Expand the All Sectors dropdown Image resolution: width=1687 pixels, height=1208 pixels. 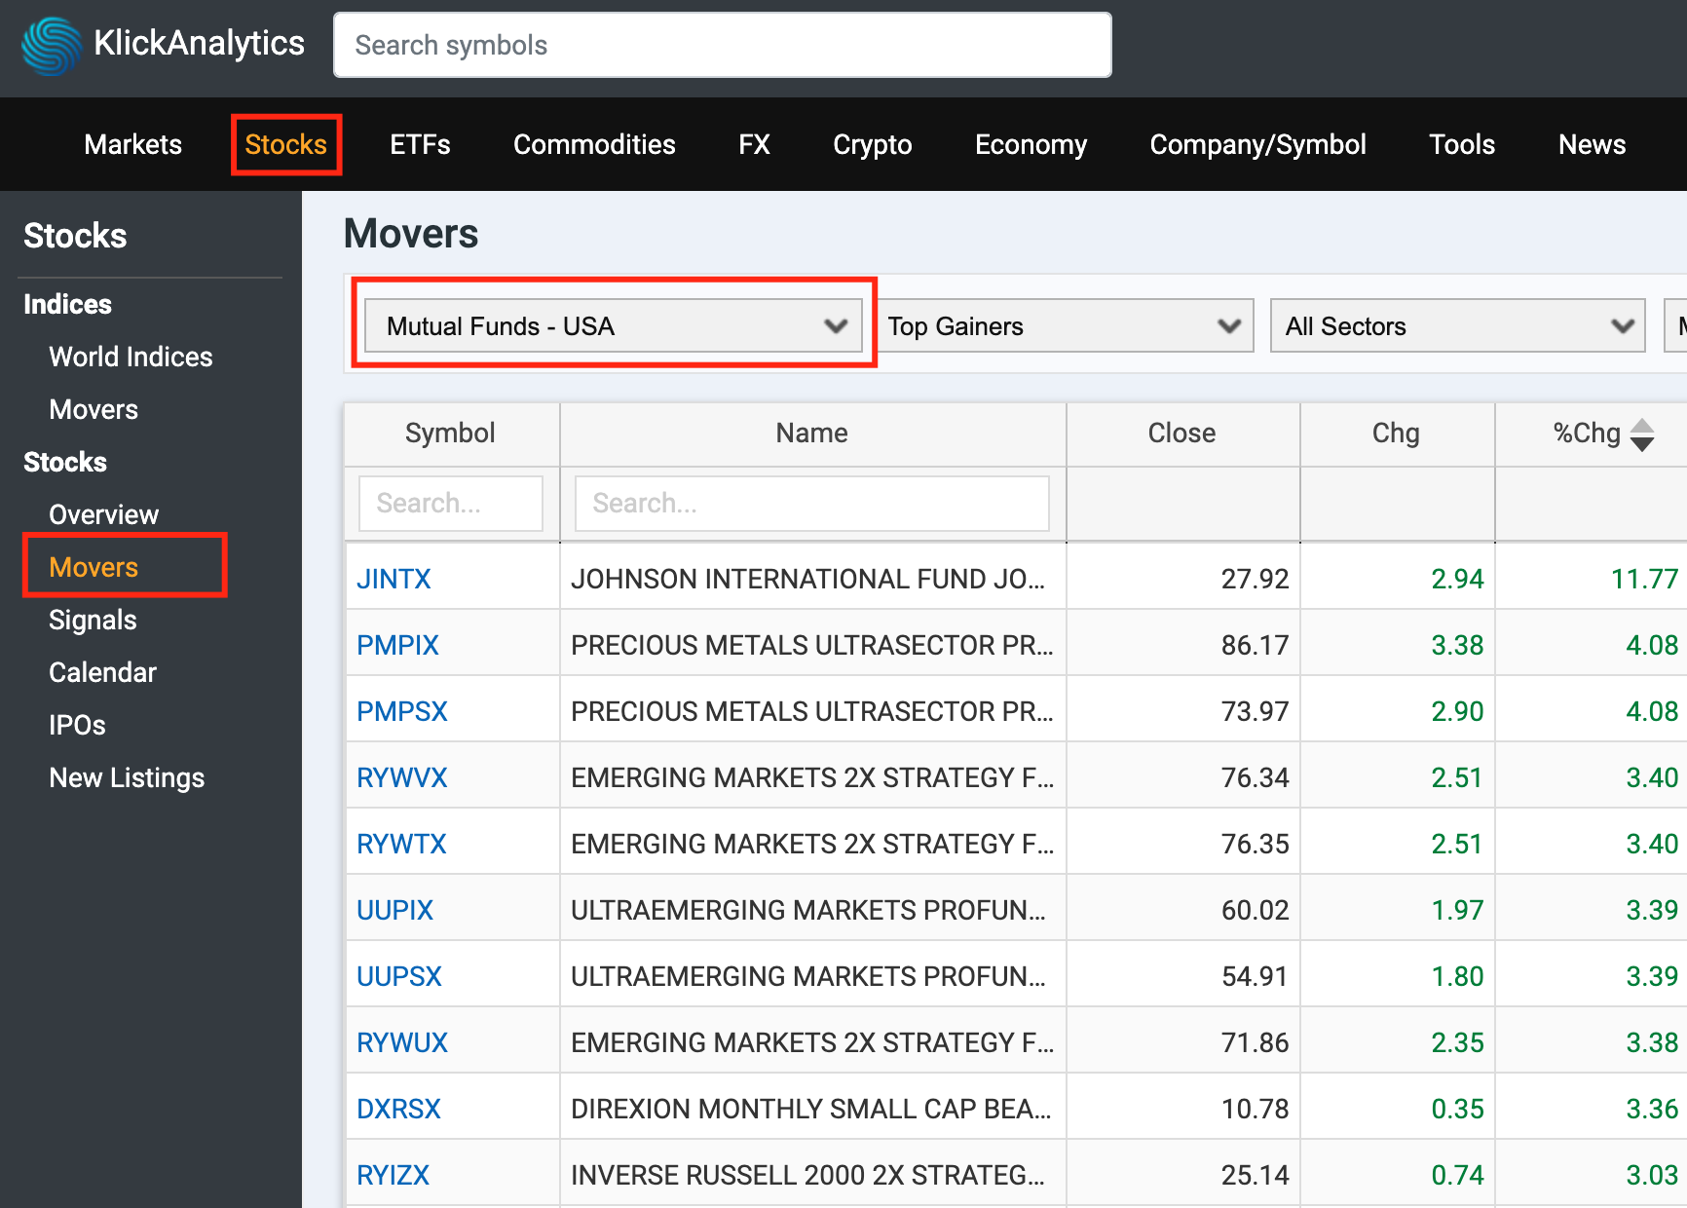[x=1457, y=325]
